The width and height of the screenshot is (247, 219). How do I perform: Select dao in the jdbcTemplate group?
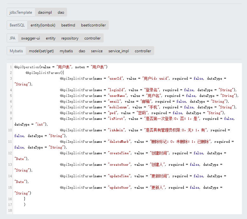pyautogui.click(x=61, y=12)
